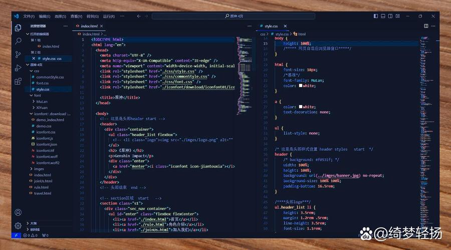
Task: Click the remote window status bar icon
Action: pyautogui.click(x=16, y=235)
